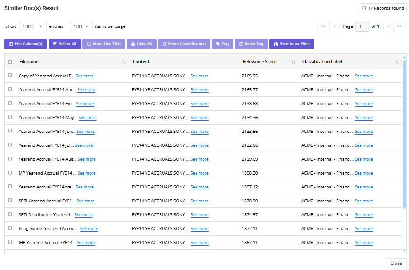Expand content See more for score 1867.11 row
This screenshot has height=270, width=409.
[x=200, y=243]
